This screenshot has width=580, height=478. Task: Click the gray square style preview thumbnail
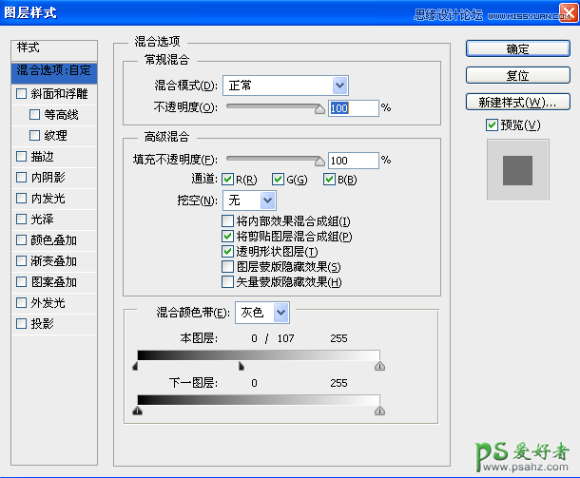coord(518,170)
